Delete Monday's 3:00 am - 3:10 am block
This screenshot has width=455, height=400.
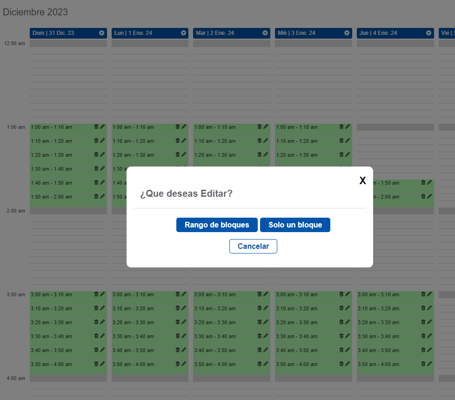pos(177,294)
